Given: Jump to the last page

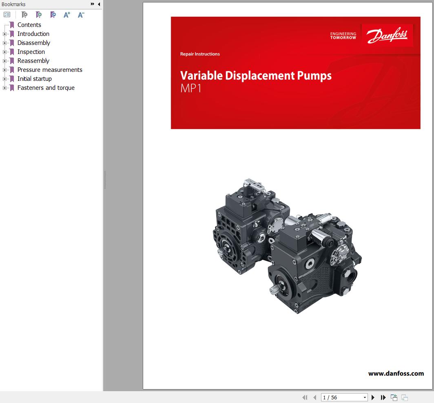Looking at the screenshot, I should [x=383, y=397].
